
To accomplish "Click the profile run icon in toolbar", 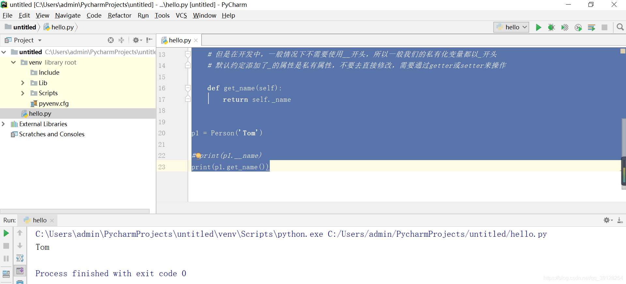I will [578, 27].
